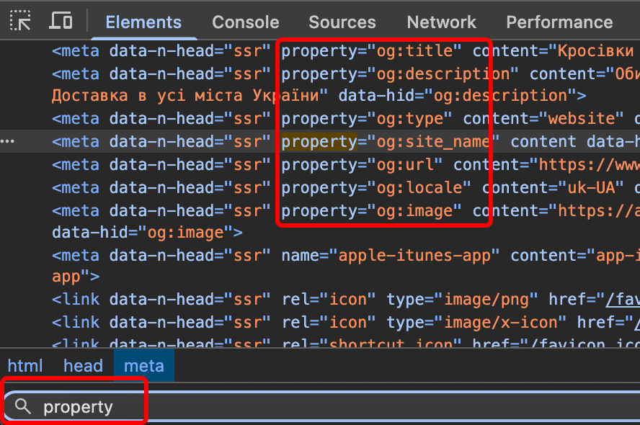Screen dimensions: 640x425
Task: Open the Network panel
Action: pyautogui.click(x=440, y=22)
